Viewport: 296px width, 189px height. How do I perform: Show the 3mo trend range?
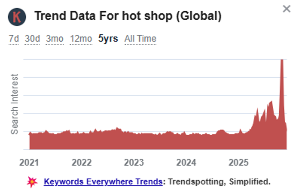(x=55, y=39)
